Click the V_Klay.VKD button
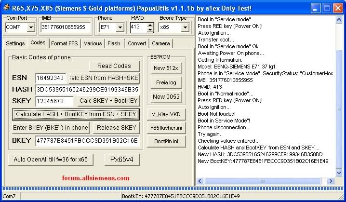This screenshot has width=346, height=202. click(x=166, y=114)
